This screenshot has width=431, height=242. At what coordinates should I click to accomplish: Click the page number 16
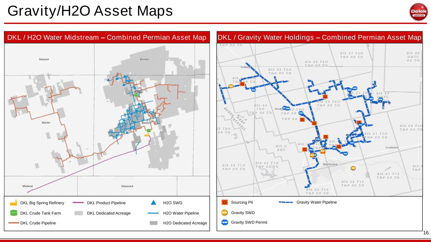click(426, 233)
